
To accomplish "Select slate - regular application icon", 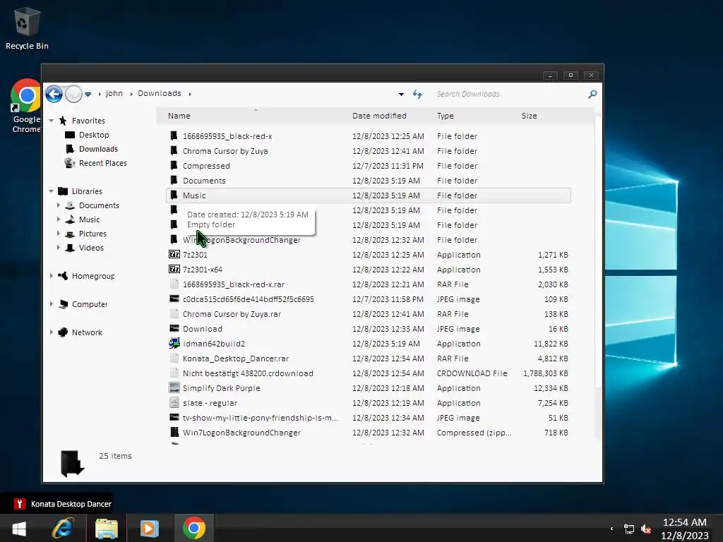I will (x=174, y=403).
